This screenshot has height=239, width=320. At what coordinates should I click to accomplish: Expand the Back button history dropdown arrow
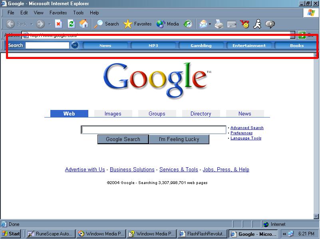tap(32, 24)
